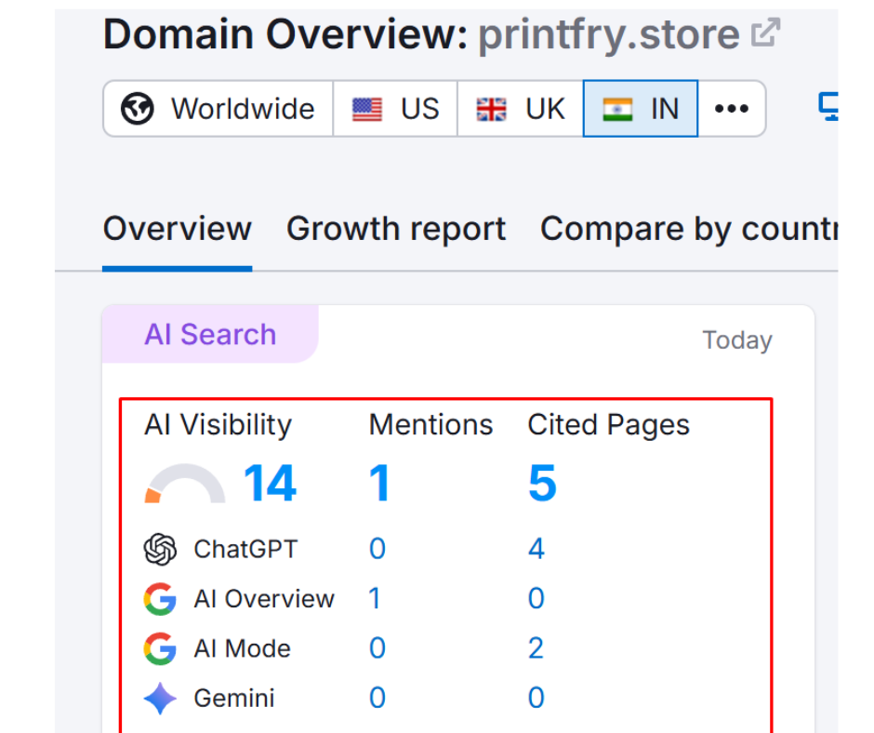874x733 pixels.
Task: Open external link icon beside printfry.store
Action: click(765, 34)
